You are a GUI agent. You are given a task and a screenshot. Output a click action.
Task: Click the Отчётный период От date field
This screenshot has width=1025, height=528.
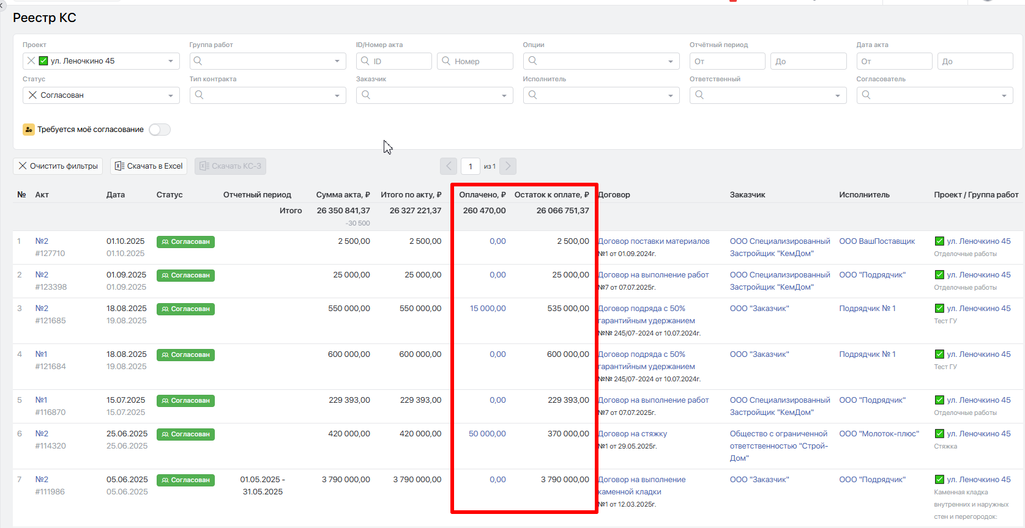point(727,61)
